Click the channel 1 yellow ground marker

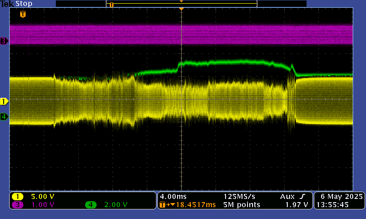(4, 101)
